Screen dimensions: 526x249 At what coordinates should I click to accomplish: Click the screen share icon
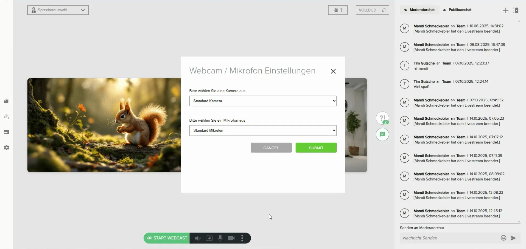(x=209, y=238)
